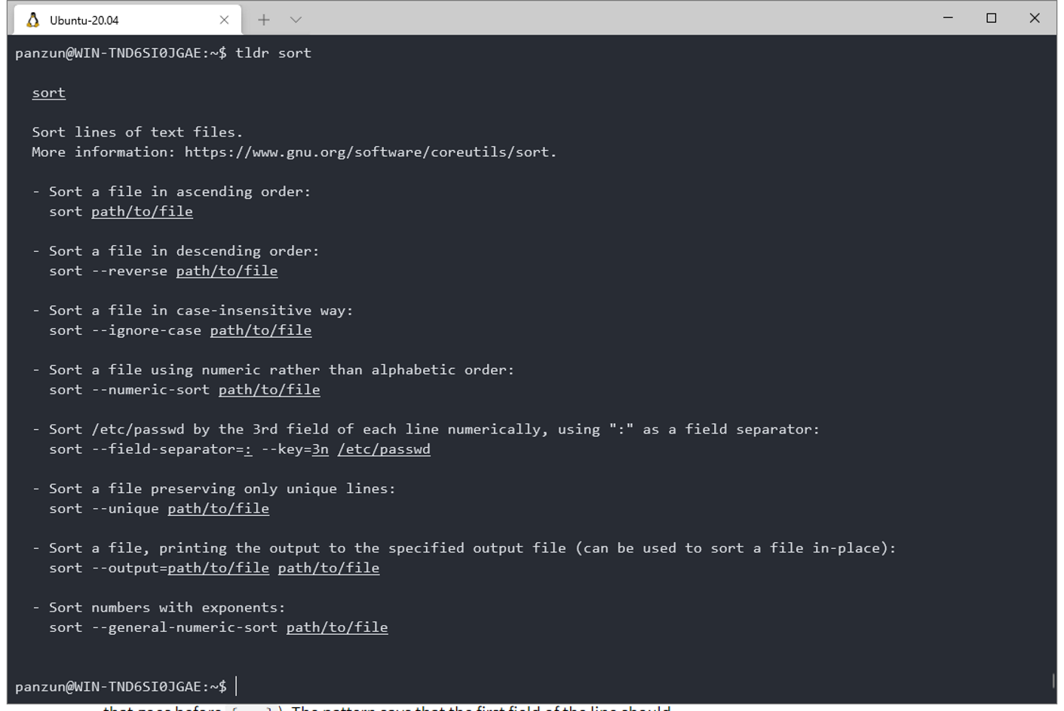Click the terminal scrollbar thumb
Image resolution: width=1064 pixels, height=711 pixels.
pos(1053,680)
